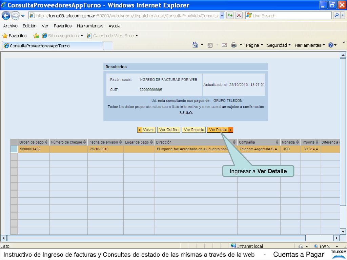This screenshot has width=347, height=260.
Task: Click the add to favorites bar icon
Action: pyautogui.click(x=36, y=36)
